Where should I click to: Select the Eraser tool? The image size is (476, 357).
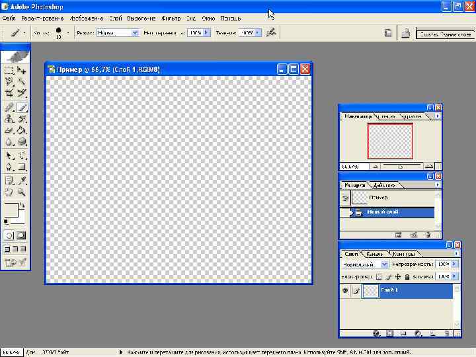tap(9, 130)
